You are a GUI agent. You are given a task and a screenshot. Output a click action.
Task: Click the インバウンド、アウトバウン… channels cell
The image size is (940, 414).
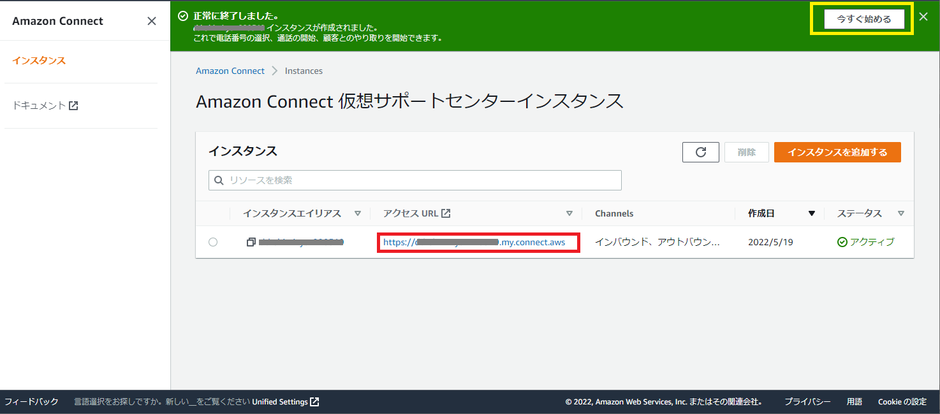click(x=657, y=242)
